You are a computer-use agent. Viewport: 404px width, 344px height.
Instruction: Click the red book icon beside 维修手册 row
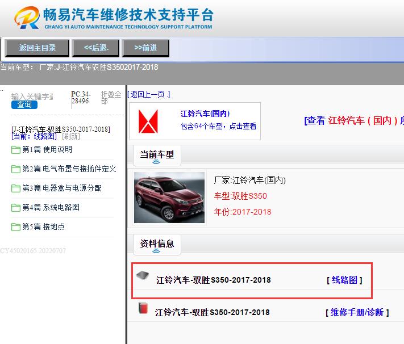pos(143,308)
